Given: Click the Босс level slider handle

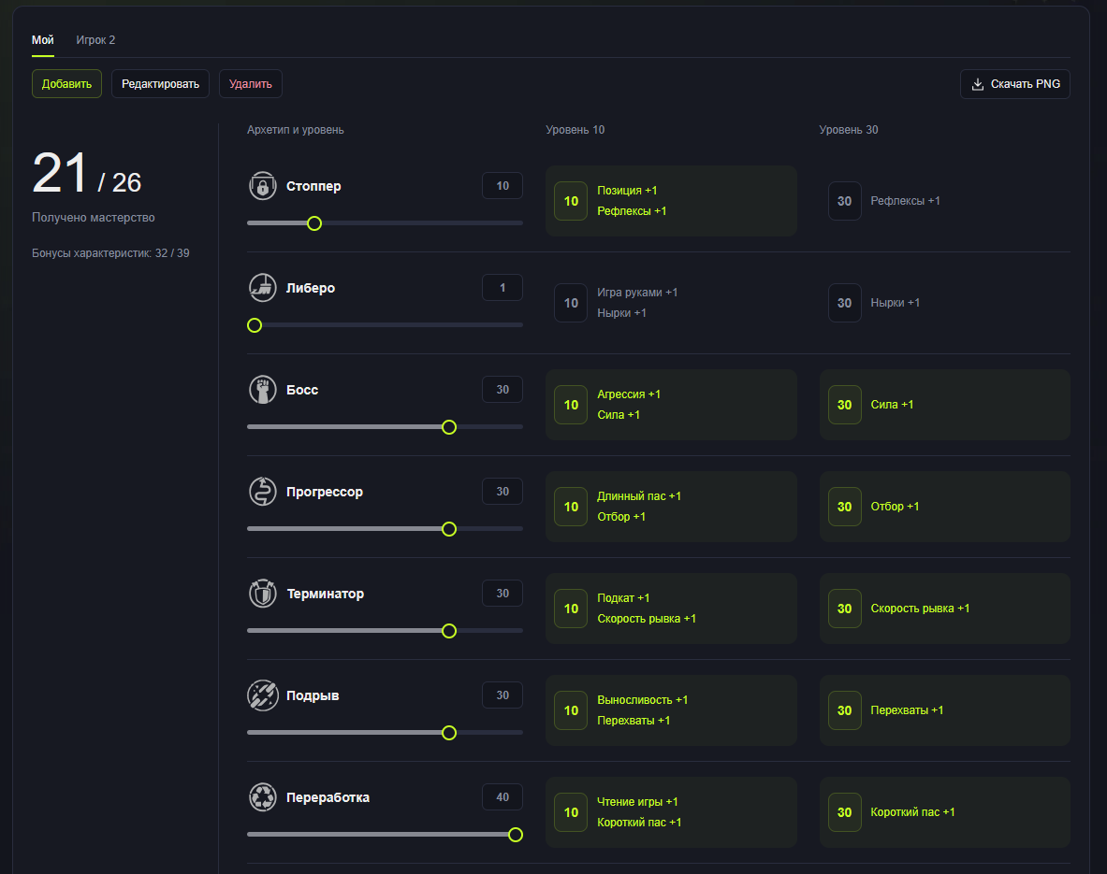Looking at the screenshot, I should (x=449, y=427).
